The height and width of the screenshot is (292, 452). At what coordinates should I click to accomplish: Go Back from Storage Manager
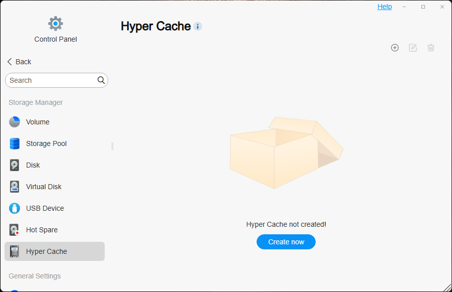[20, 62]
